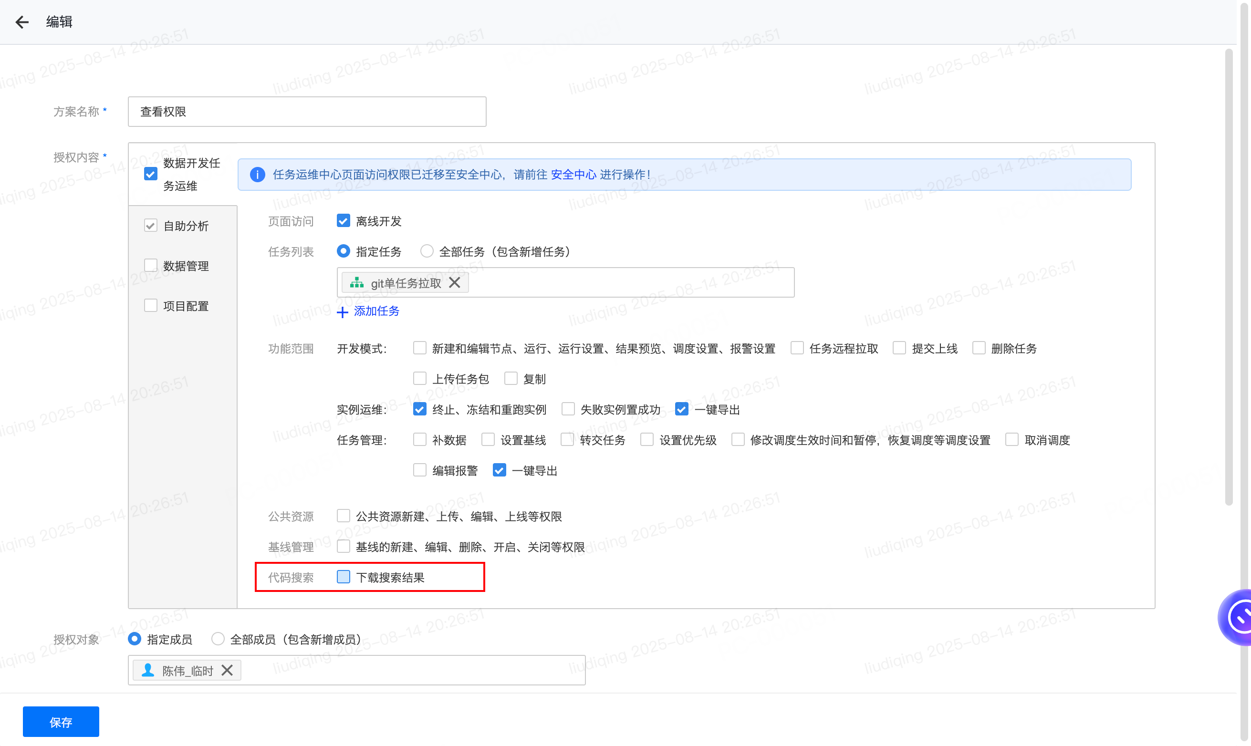Open the 安全中心 link
1251x746 pixels.
coord(573,175)
